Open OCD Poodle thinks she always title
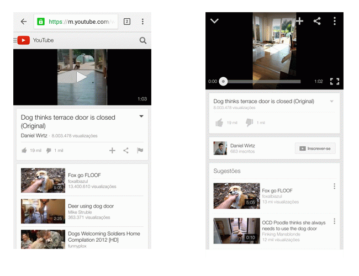359x276 pixels. pyautogui.click(x=294, y=225)
